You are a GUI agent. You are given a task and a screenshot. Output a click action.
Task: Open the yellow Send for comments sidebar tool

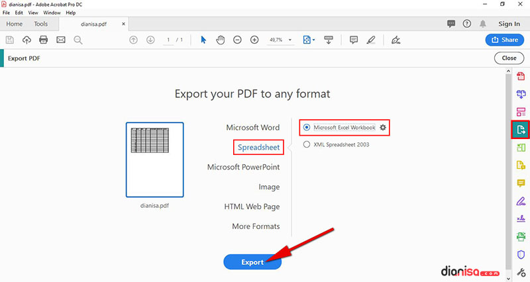[x=521, y=165]
